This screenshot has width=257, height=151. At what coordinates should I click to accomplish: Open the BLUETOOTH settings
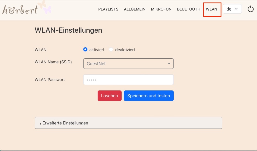click(188, 9)
